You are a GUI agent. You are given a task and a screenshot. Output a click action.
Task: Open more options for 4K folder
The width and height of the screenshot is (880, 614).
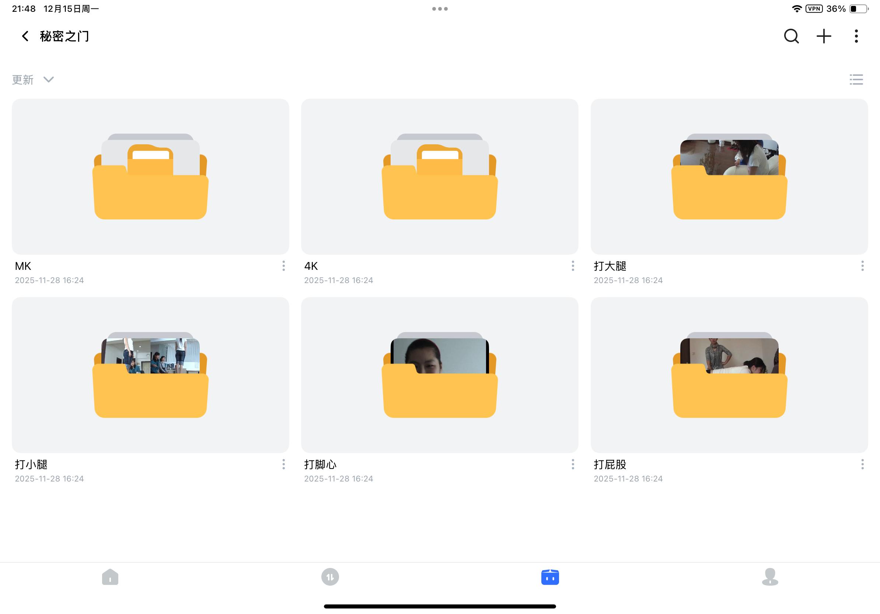tap(573, 266)
